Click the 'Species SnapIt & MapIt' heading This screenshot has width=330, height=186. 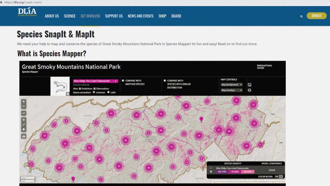coord(56,34)
